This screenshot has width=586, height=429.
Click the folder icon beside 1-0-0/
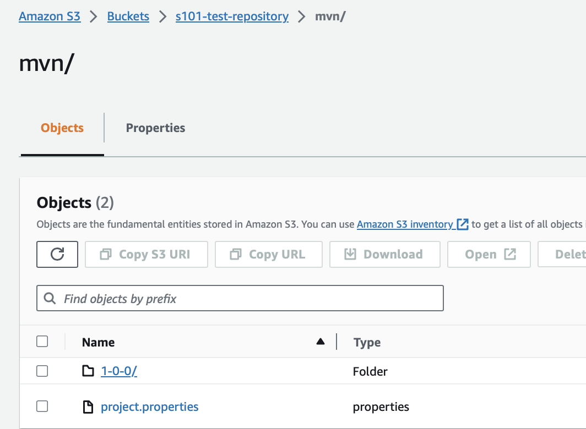88,371
